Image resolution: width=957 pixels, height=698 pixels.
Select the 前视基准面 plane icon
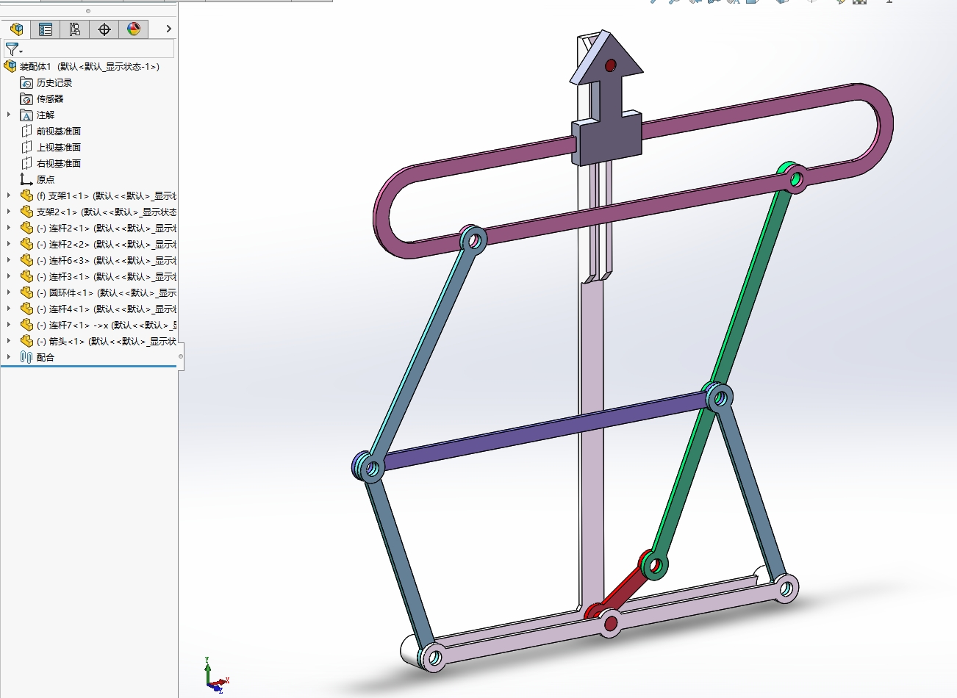[26, 131]
